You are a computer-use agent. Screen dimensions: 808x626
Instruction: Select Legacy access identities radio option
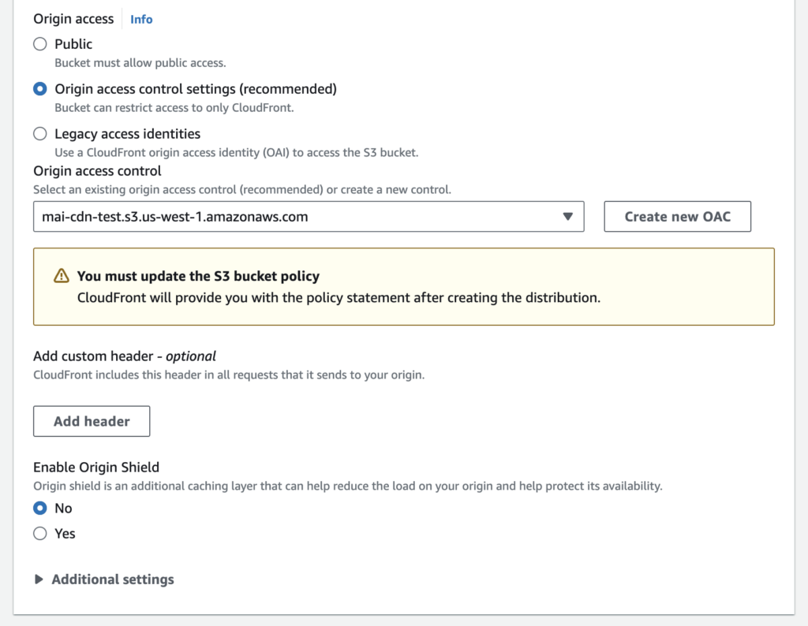(40, 134)
